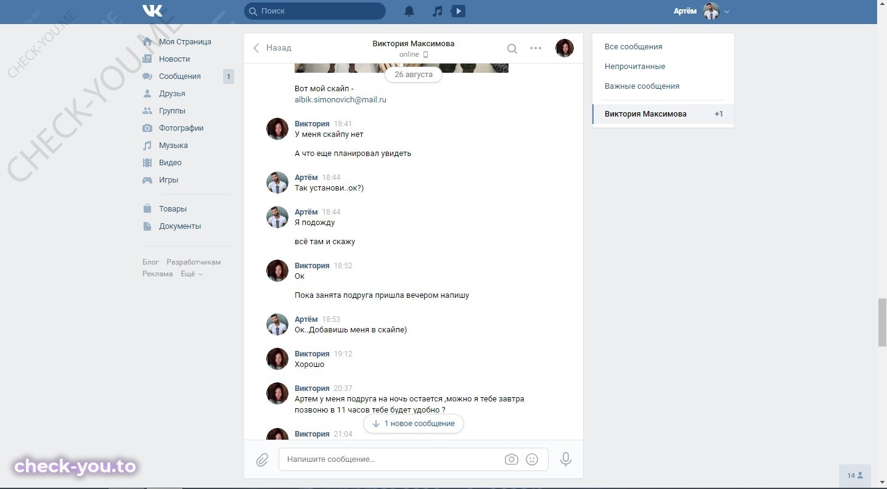Click message Так установи..ок?)
The width and height of the screenshot is (887, 489).
[x=329, y=188]
